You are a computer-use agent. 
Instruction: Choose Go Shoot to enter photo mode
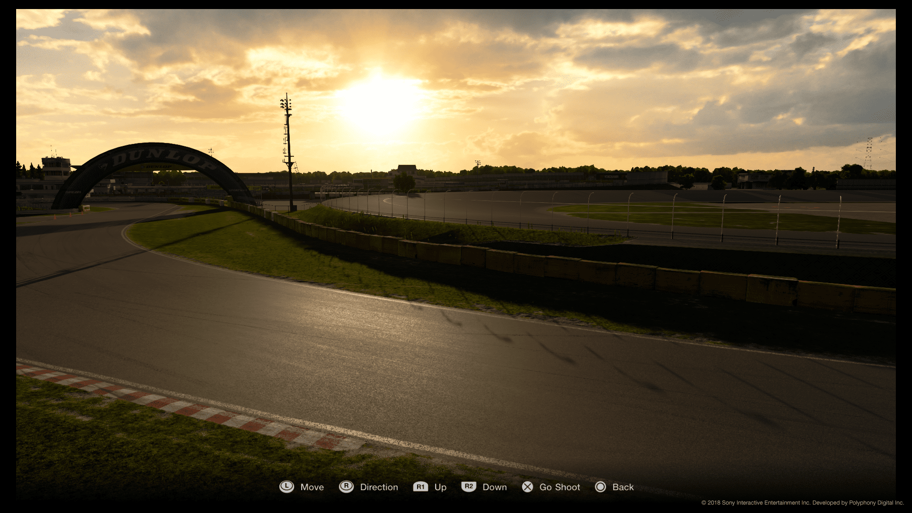tap(560, 487)
